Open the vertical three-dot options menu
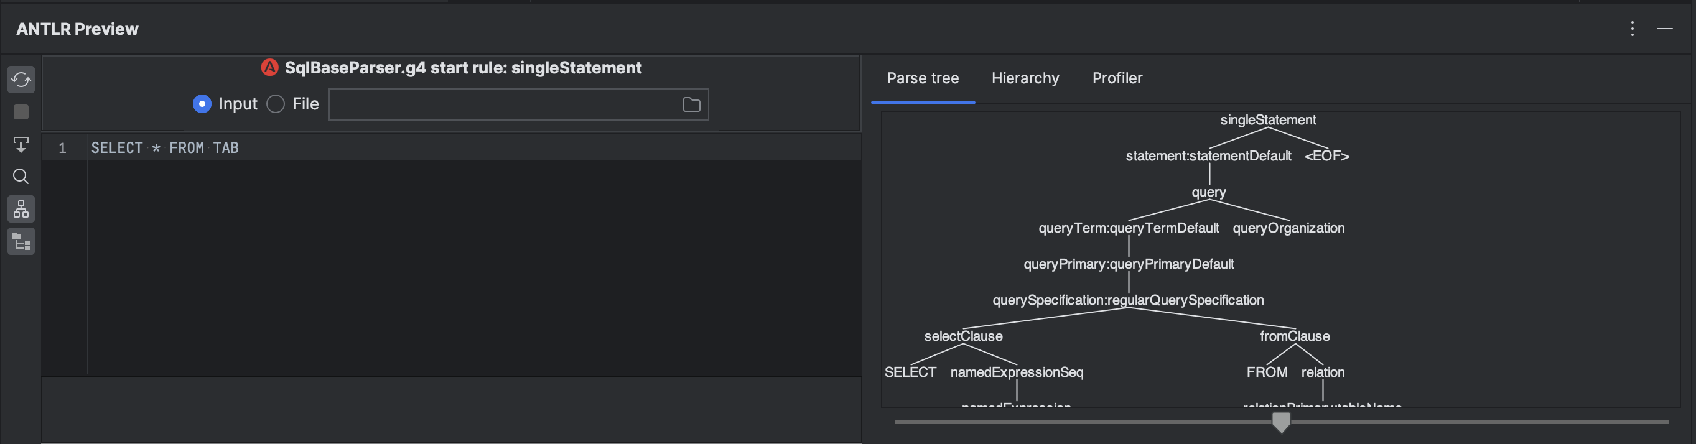This screenshot has width=1696, height=444. (1632, 28)
